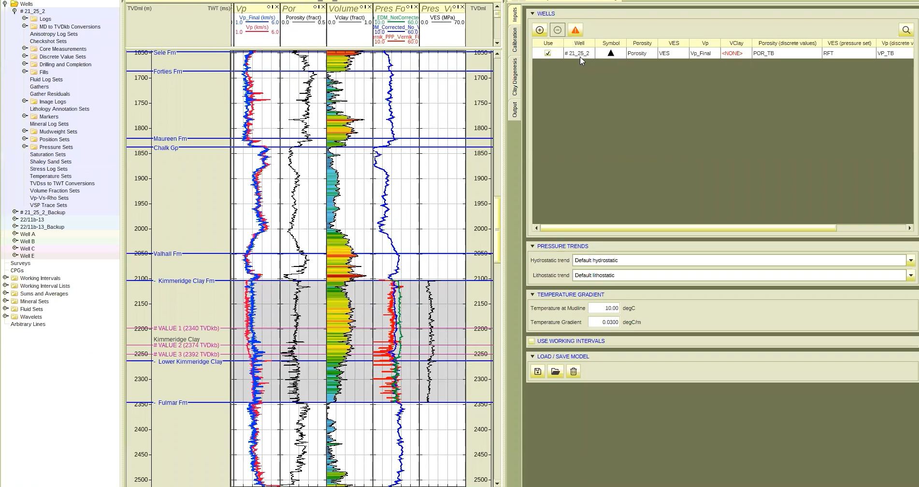This screenshot has height=487, width=919.
Task: Click the Temperature Gradient value field
Action: click(604, 322)
